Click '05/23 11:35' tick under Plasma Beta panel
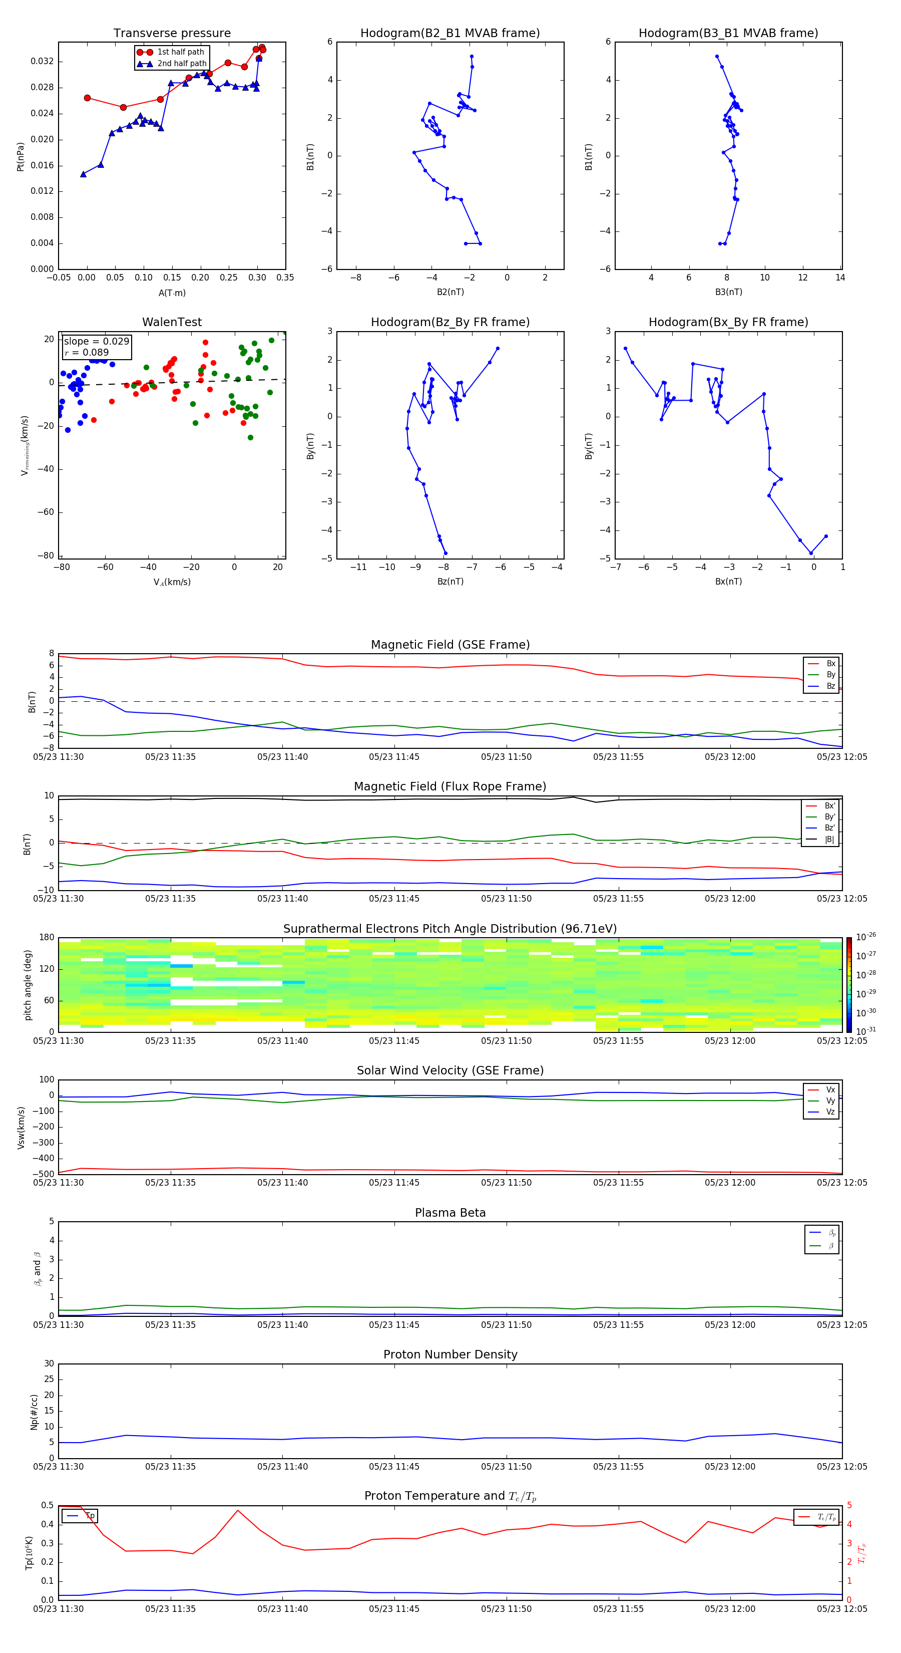This screenshot has width=901, height=1653. pyautogui.click(x=170, y=1325)
